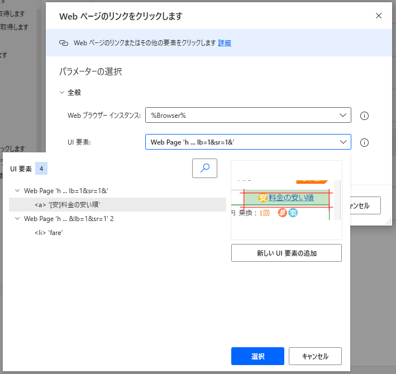This screenshot has height=374, width=396.
Task: Click the link icon in info banner
Action: [x=63, y=43]
